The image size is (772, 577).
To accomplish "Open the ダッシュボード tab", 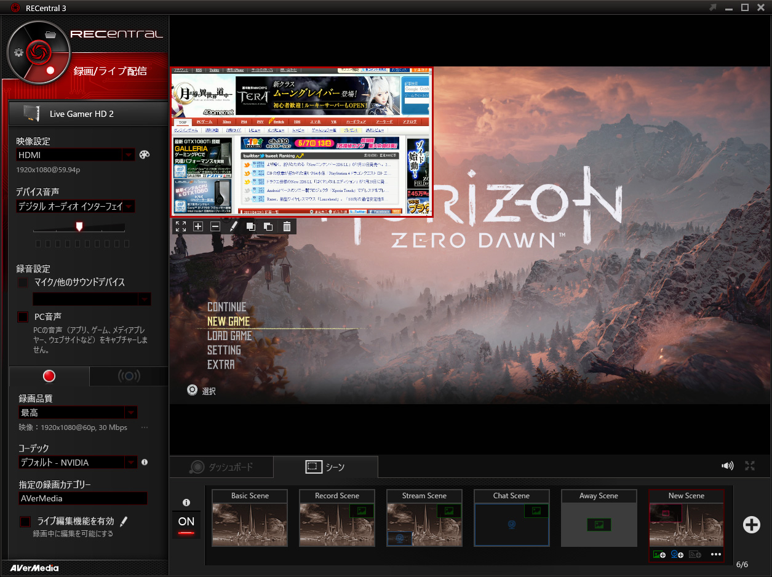I will (221, 467).
